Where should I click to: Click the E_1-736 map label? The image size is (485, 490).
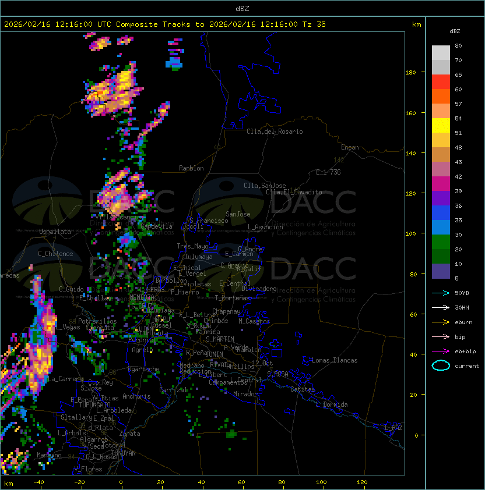[x=328, y=172]
